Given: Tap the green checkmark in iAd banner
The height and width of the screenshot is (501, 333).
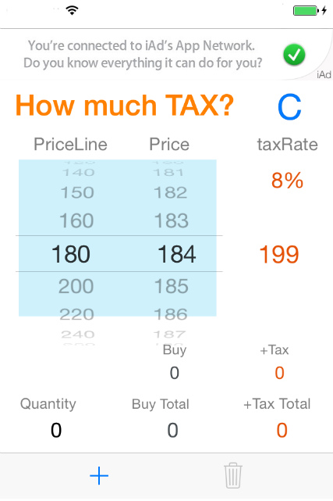Looking at the screenshot, I should tap(294, 55).
